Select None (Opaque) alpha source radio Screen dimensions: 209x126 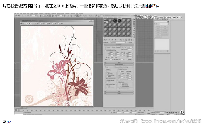(121, 86)
